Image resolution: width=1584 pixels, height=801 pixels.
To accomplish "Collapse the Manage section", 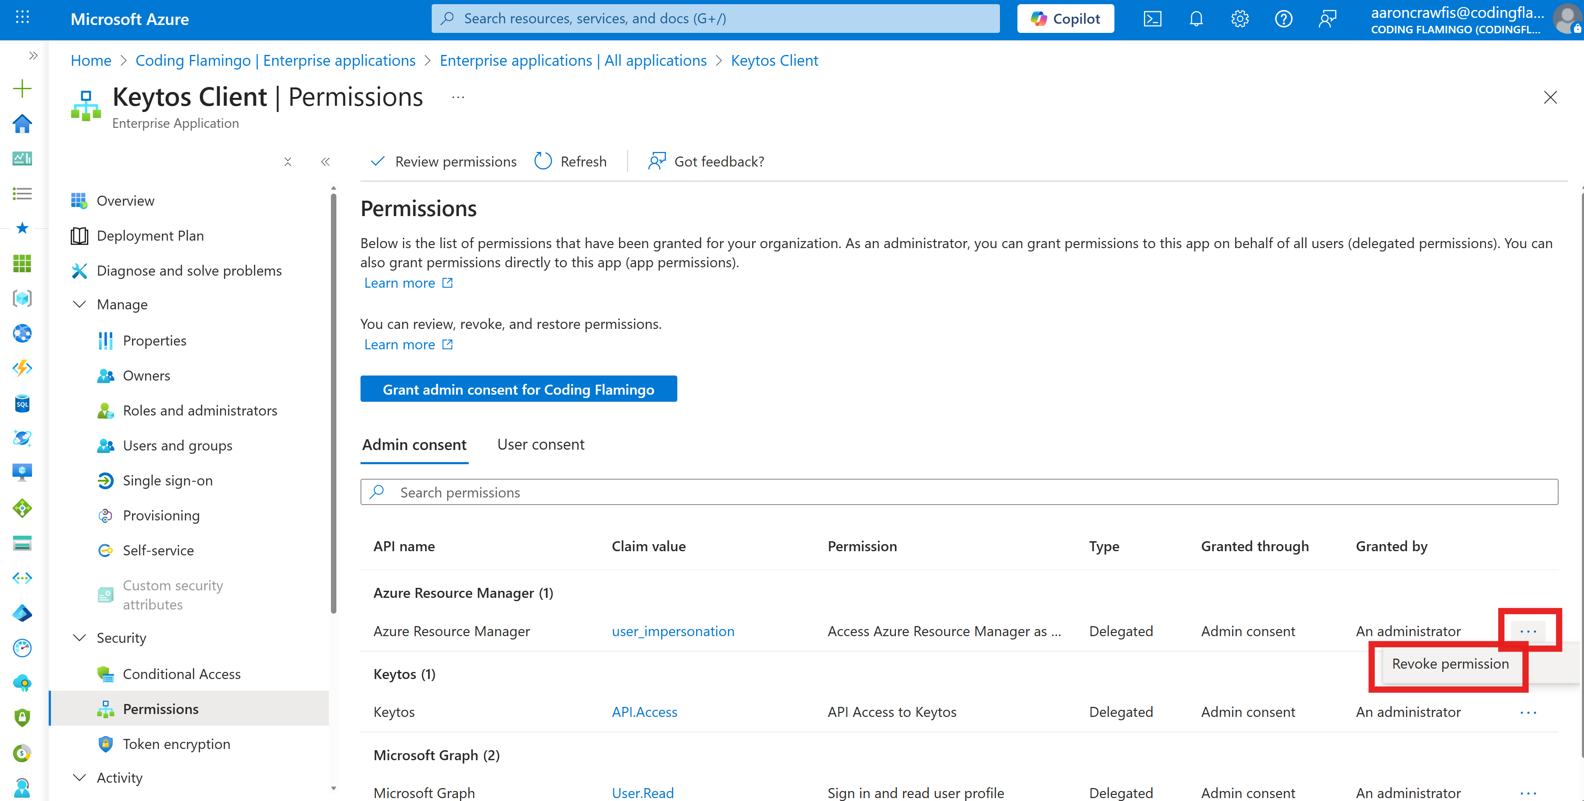I will [80, 303].
